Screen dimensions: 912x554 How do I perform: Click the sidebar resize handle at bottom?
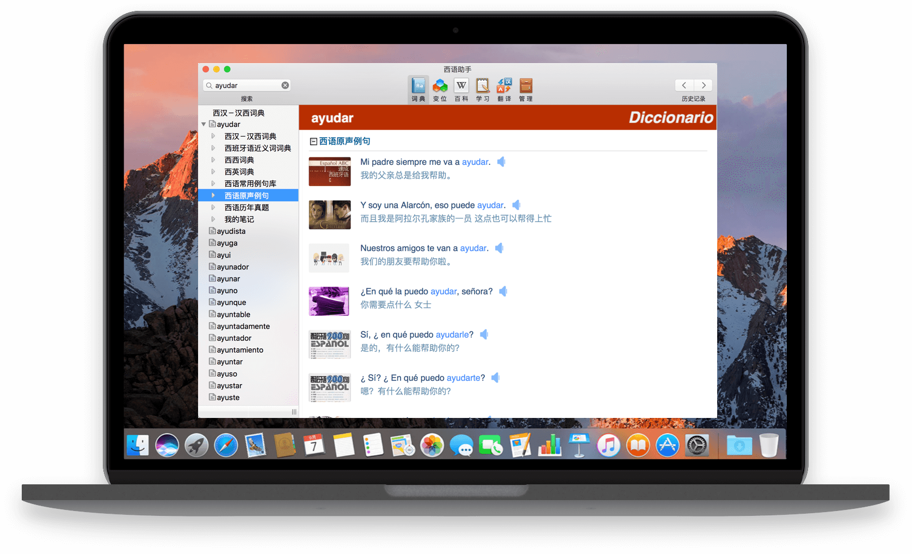coord(294,412)
